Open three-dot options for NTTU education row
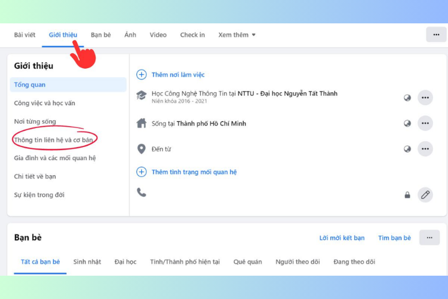Screen dimensions: 448x299 pos(425,97)
